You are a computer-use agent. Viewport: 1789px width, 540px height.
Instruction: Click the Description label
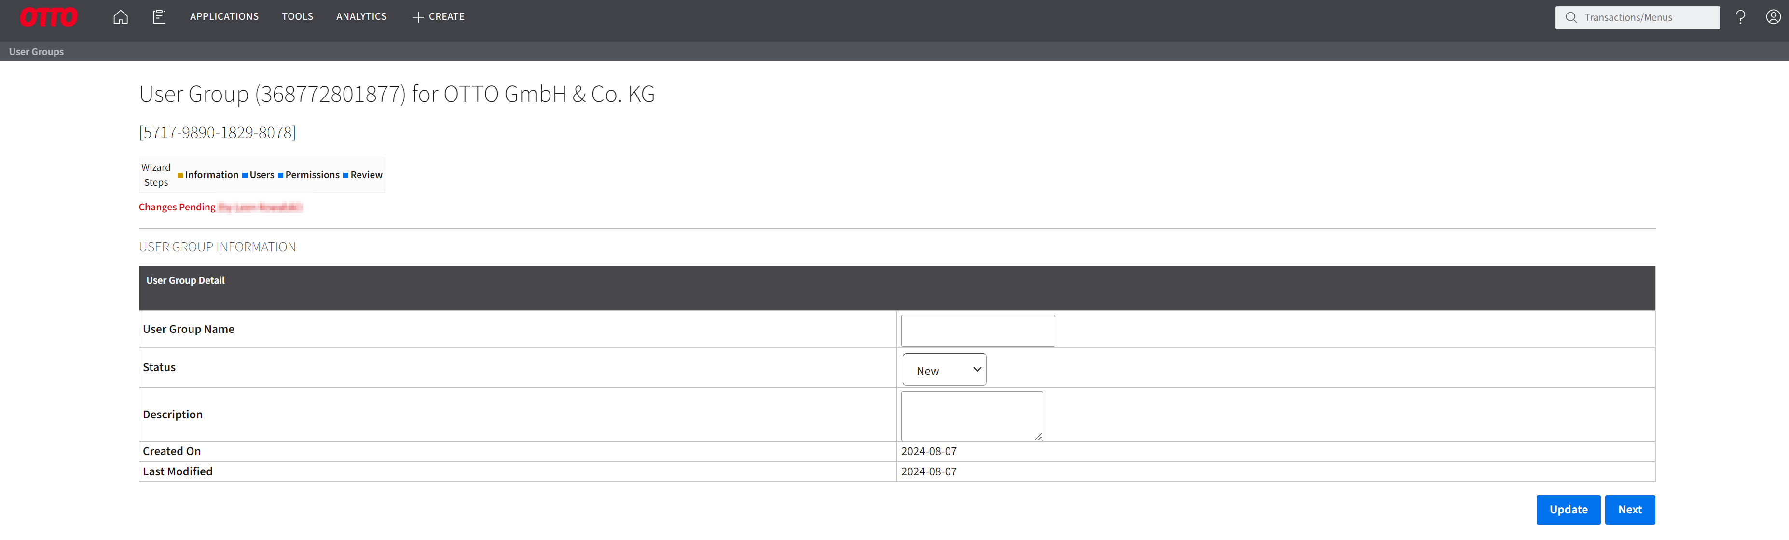(x=173, y=415)
